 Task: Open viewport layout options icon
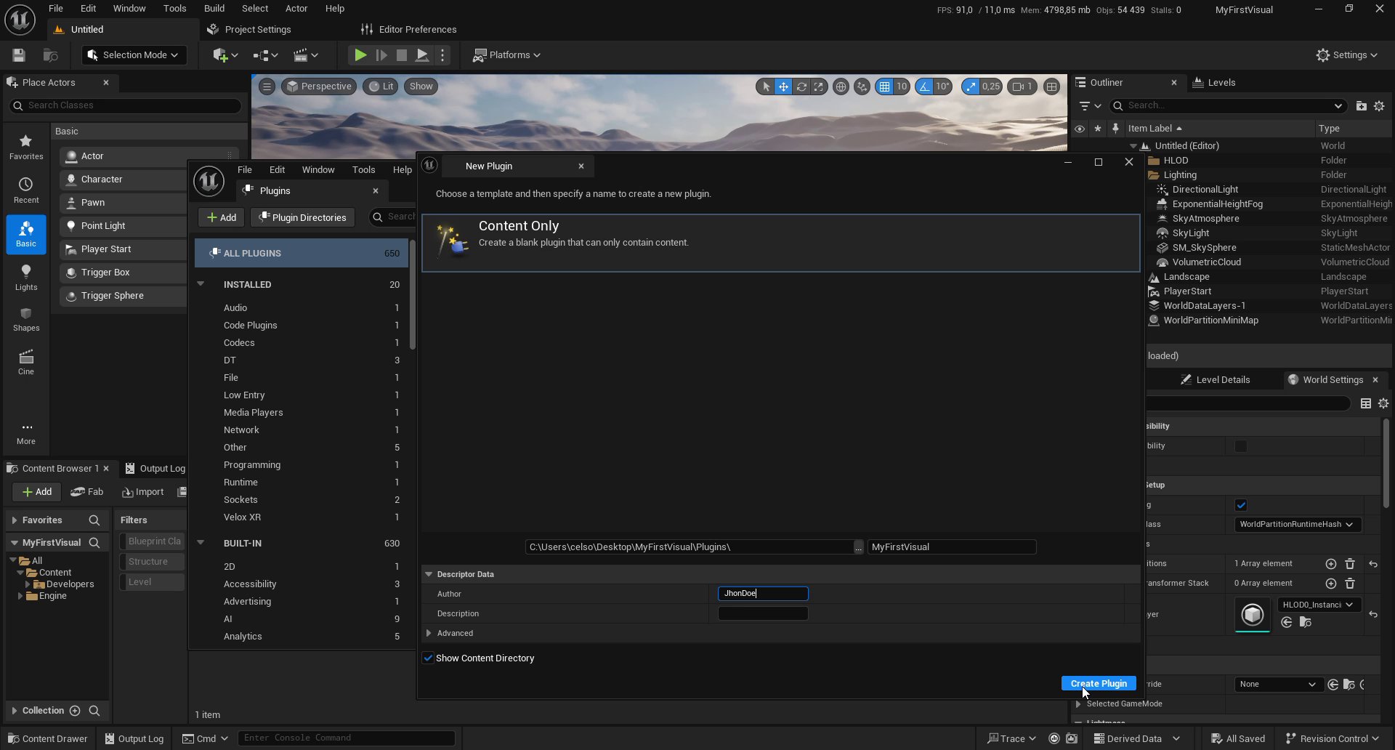pyautogui.click(x=1051, y=86)
